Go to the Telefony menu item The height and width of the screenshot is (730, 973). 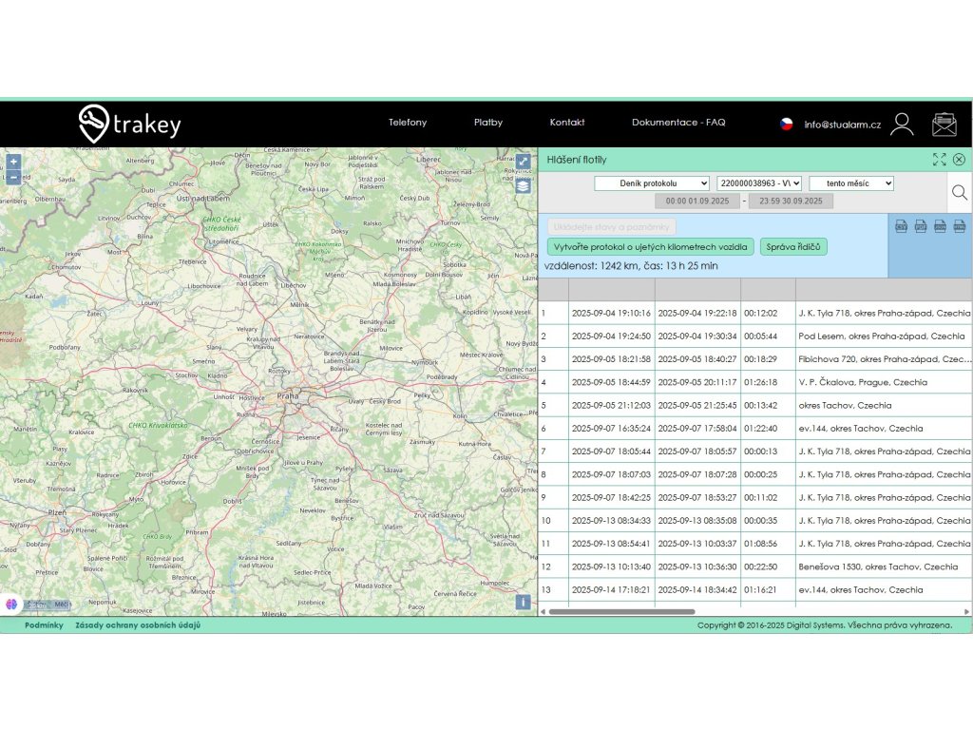[x=408, y=123]
